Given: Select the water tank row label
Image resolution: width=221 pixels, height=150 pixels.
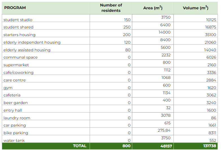Looking at the screenshot, I should 14,140.
